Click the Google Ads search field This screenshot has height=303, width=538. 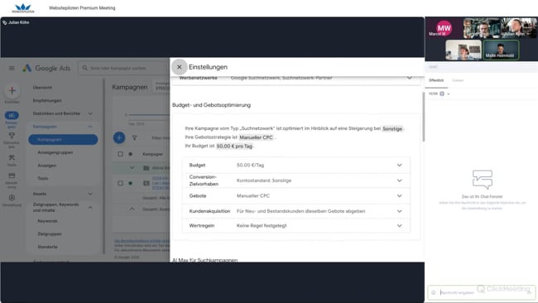125,68
